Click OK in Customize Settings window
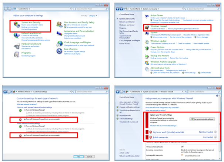This screenshot has width=224, height=162. [78, 157]
